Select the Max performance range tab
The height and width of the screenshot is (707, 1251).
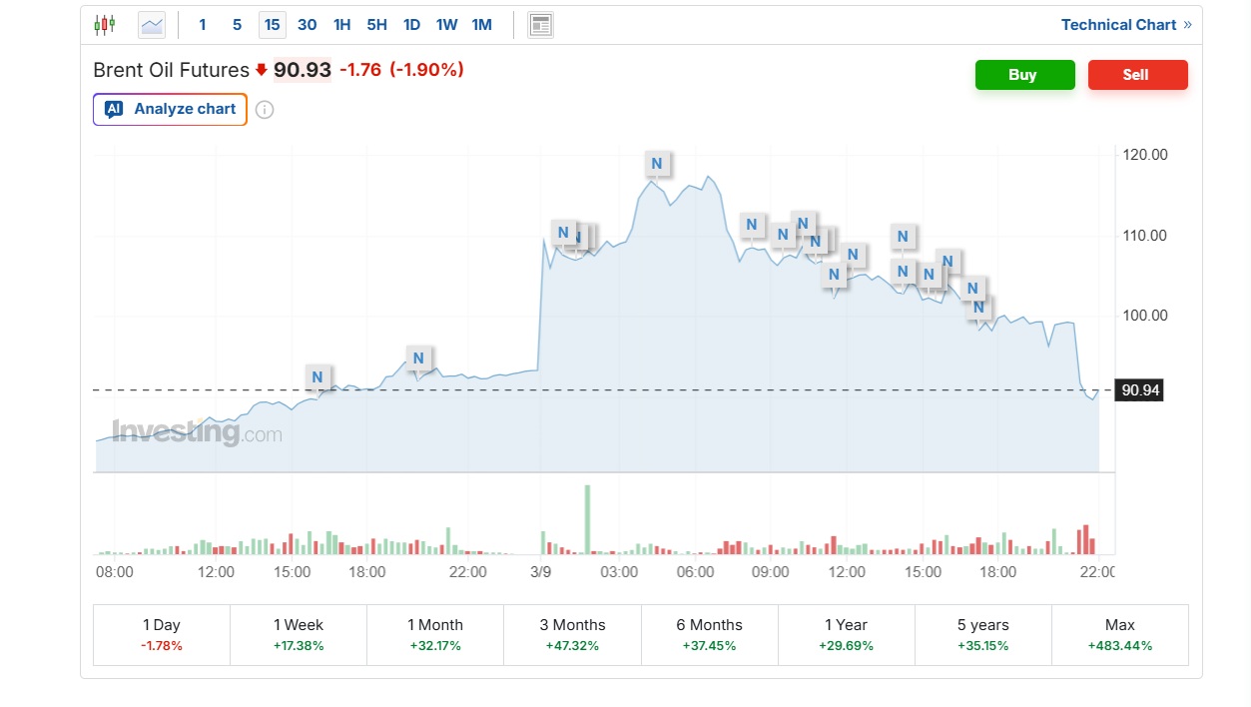click(x=1119, y=634)
